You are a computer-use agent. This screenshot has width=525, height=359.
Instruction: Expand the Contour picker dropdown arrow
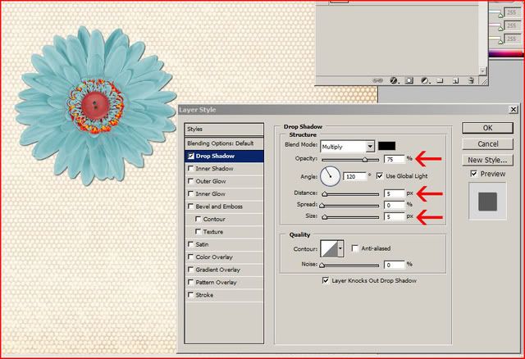click(x=339, y=248)
